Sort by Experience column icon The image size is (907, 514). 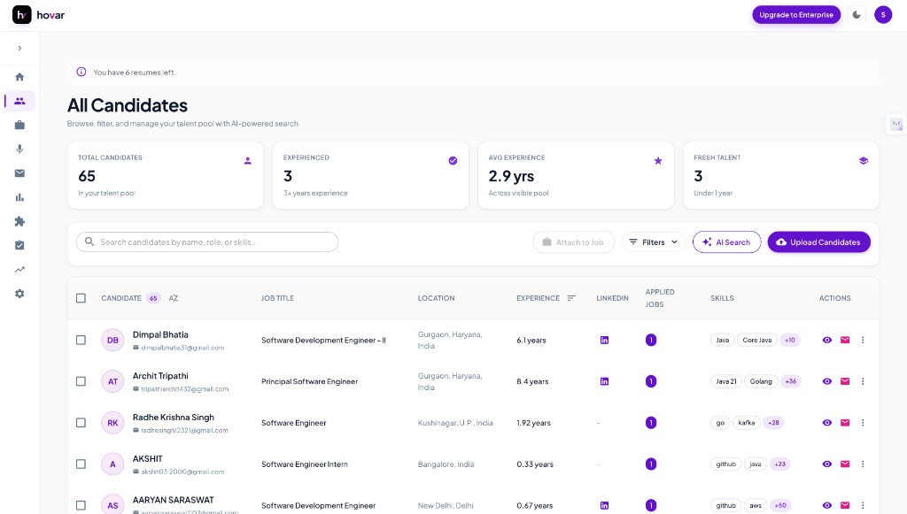(x=571, y=298)
